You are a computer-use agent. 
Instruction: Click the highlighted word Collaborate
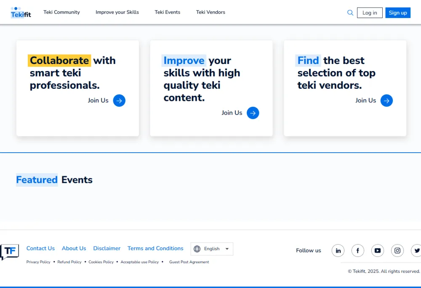pyautogui.click(x=59, y=61)
